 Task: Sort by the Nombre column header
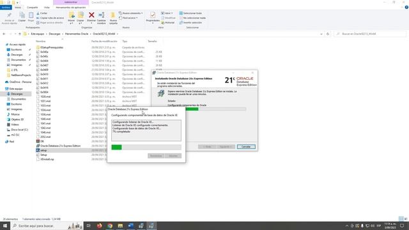[40, 41]
